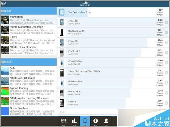The height and width of the screenshot is (127, 170).
Task: Select the ALU test thumbnail
Action: (x=5, y=71)
